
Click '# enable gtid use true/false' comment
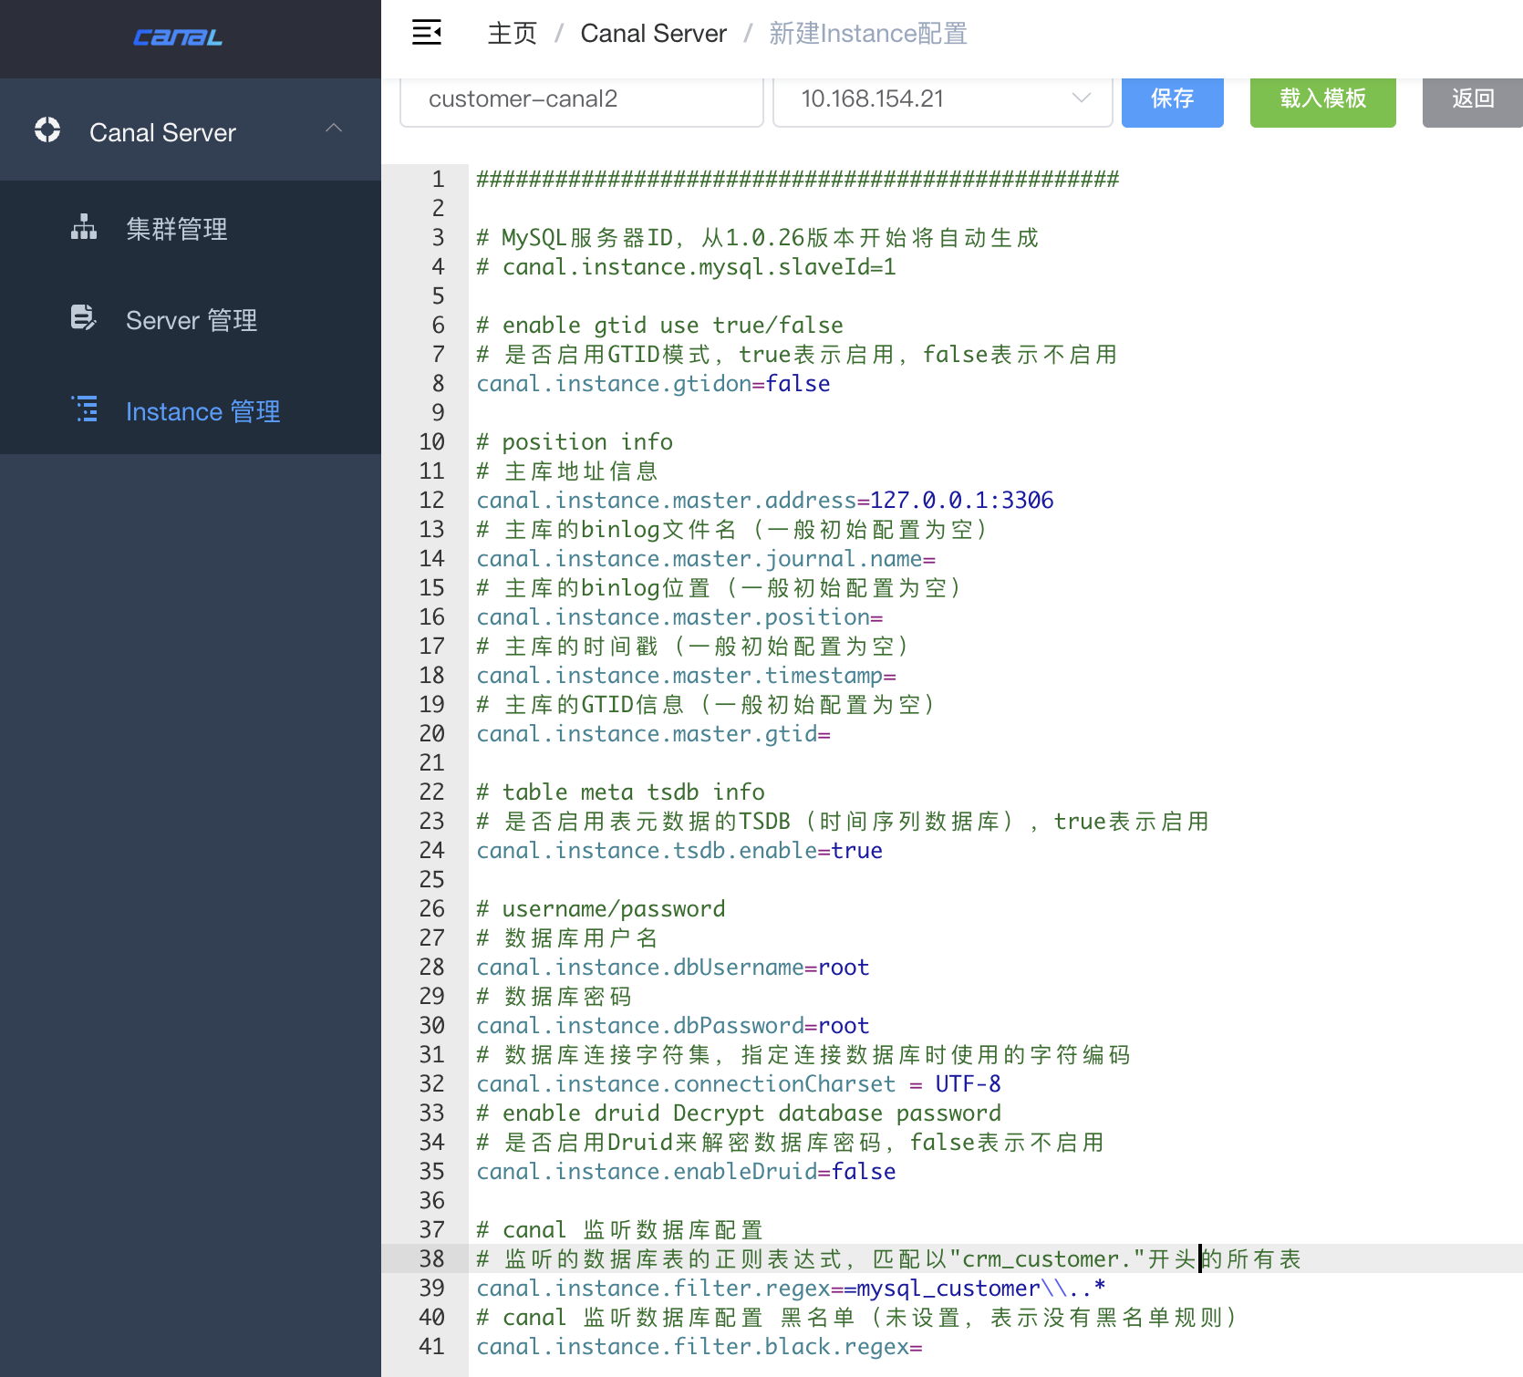659,325
